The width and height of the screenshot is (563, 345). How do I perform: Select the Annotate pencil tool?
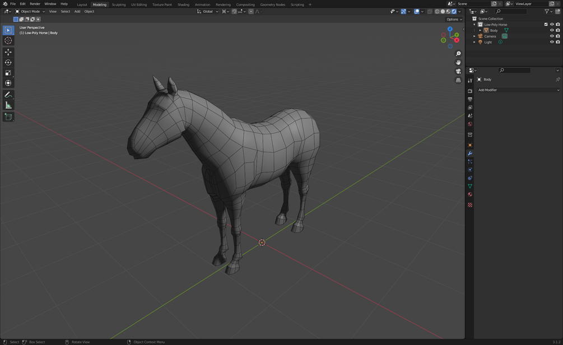click(x=8, y=95)
